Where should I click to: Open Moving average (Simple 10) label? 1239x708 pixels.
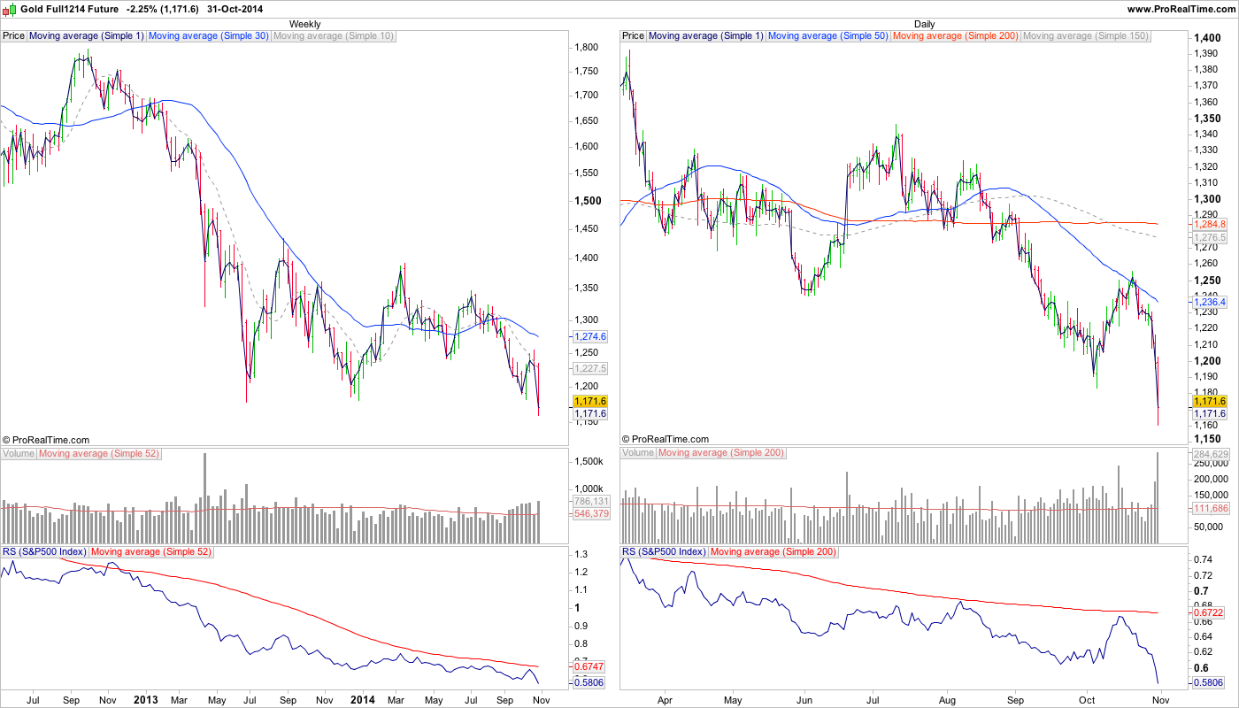pos(334,36)
